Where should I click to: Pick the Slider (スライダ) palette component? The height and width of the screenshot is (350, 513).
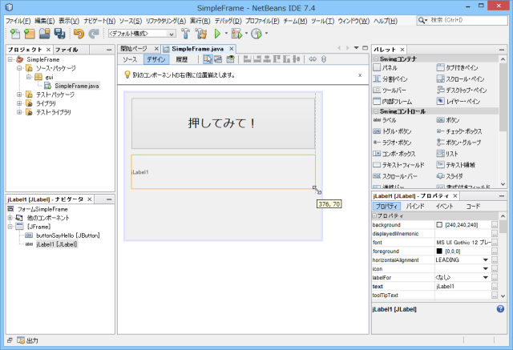tap(450, 176)
